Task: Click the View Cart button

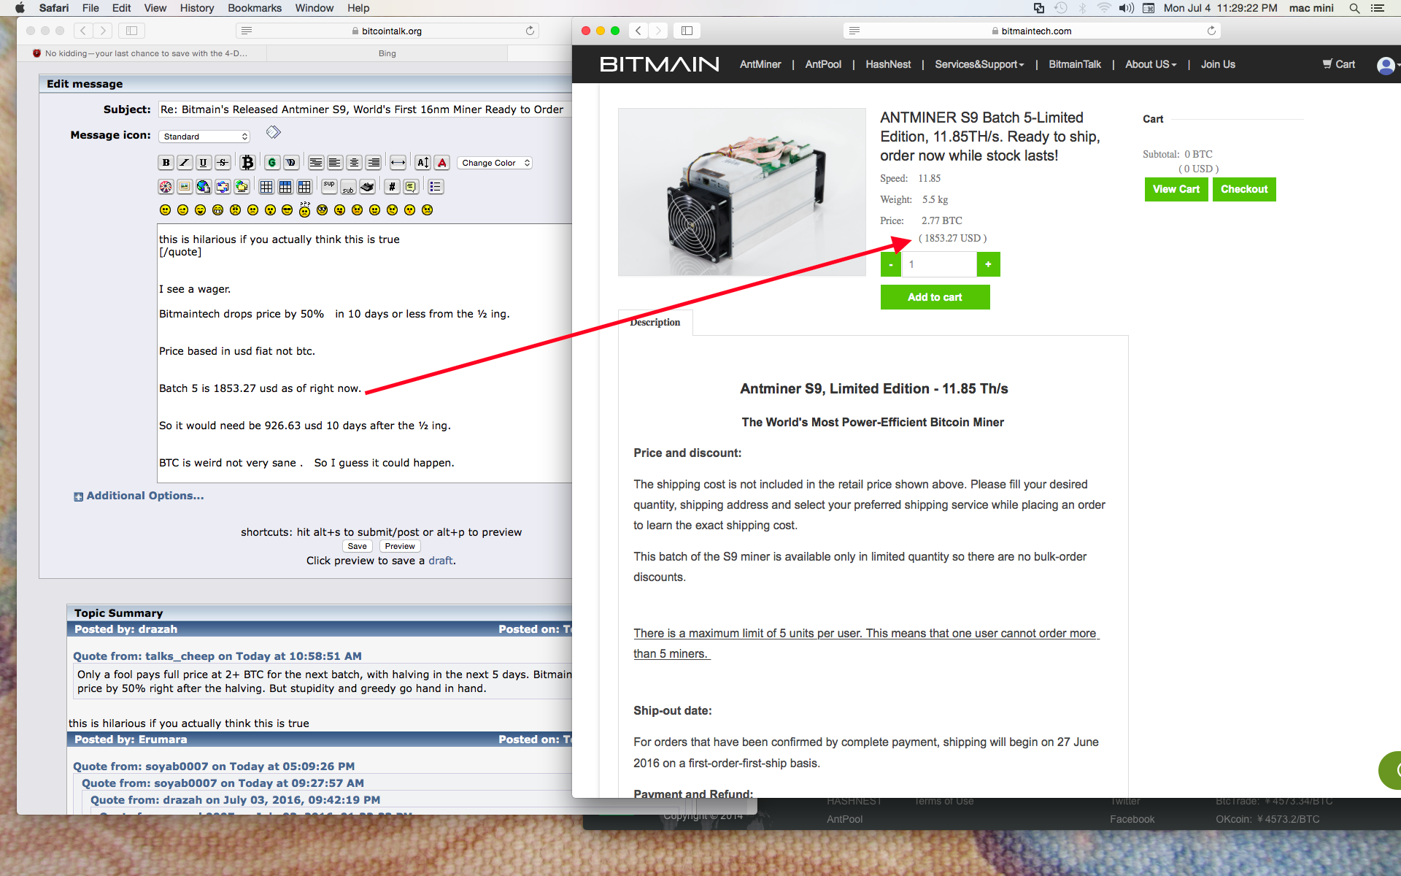Action: click(x=1176, y=189)
